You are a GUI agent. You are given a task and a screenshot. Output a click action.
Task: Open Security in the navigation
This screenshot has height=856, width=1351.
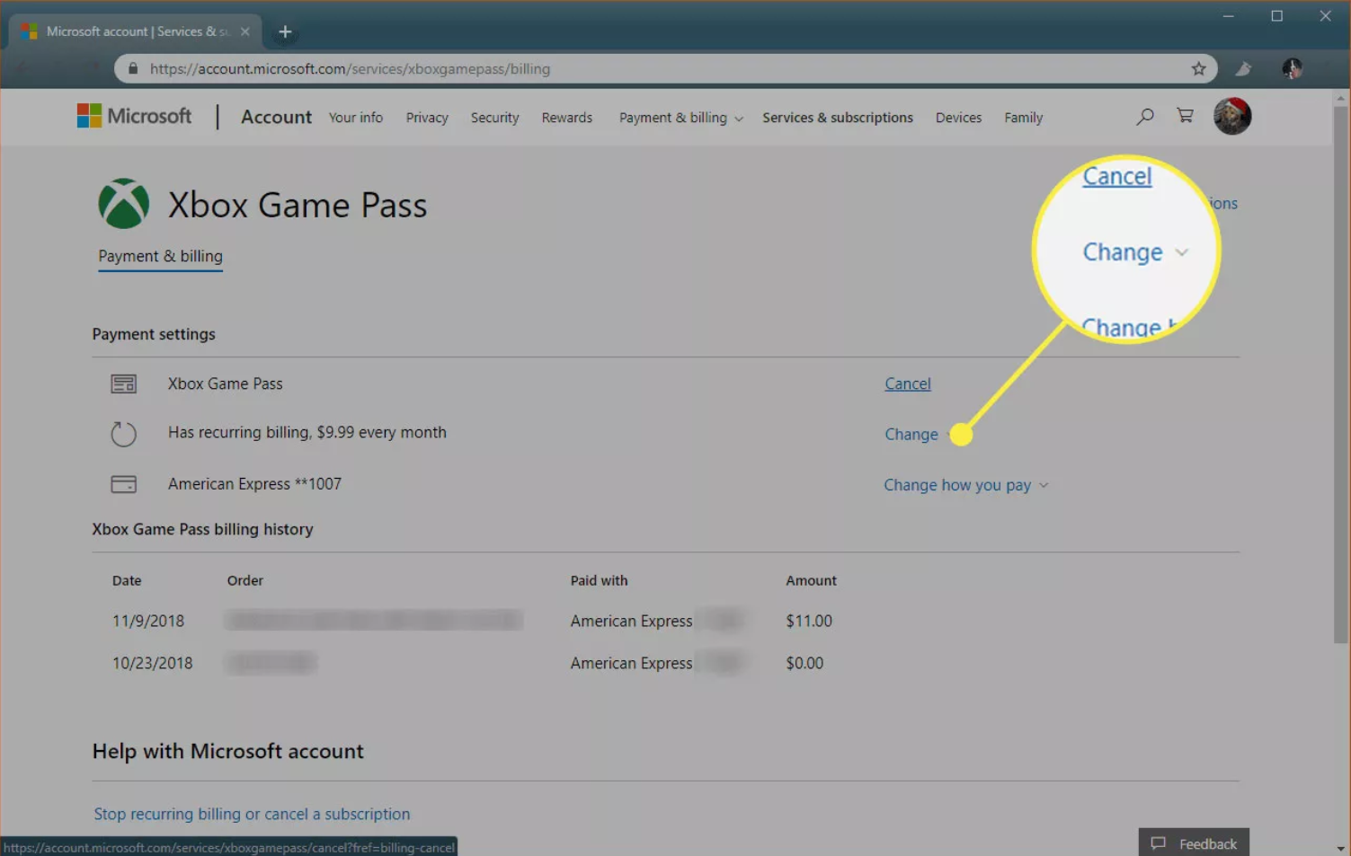(x=495, y=118)
